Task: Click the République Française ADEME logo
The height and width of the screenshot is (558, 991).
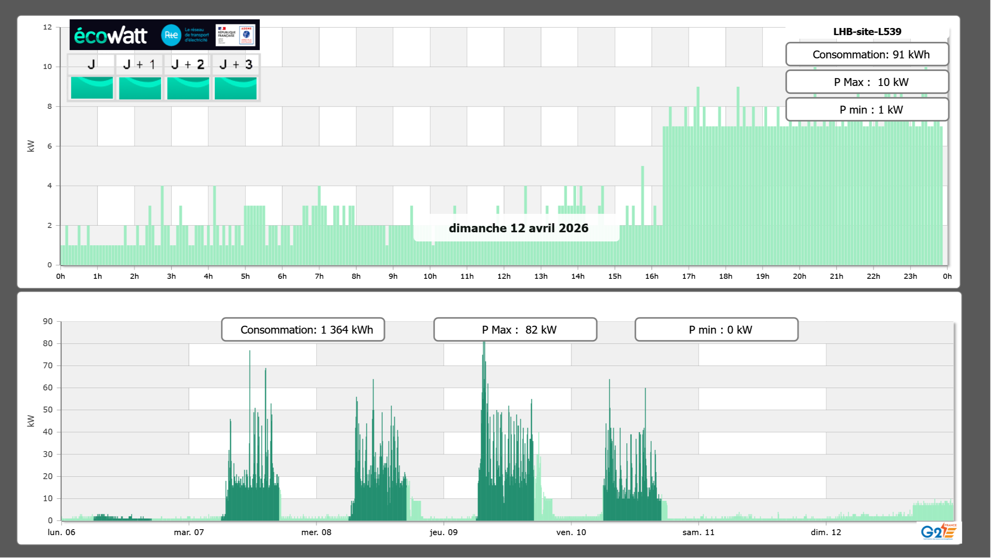Action: (236, 35)
